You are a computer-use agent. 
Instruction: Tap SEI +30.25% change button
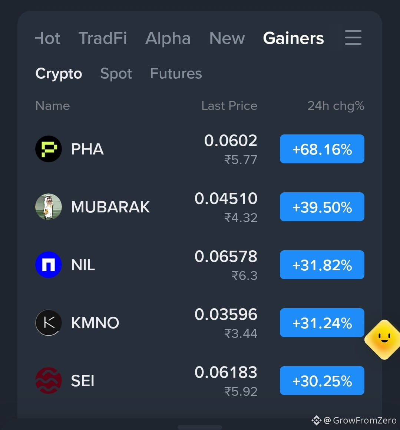click(x=322, y=381)
